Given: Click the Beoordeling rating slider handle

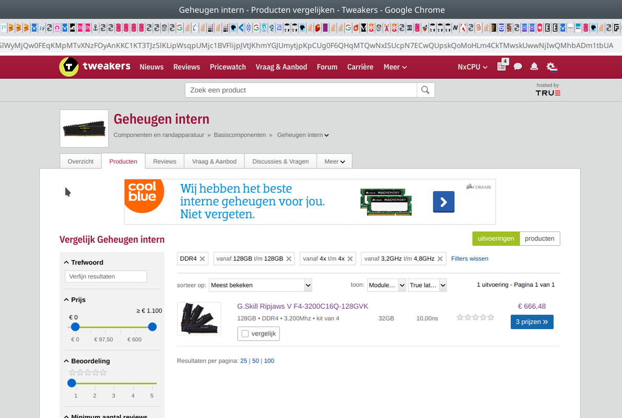Looking at the screenshot, I should click(x=72, y=383).
